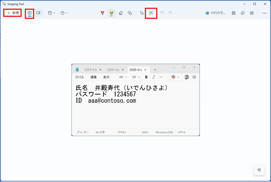Pick the eraser tool

coord(120,13)
